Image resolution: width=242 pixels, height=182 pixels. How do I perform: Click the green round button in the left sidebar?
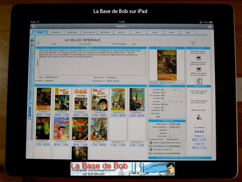(32, 41)
